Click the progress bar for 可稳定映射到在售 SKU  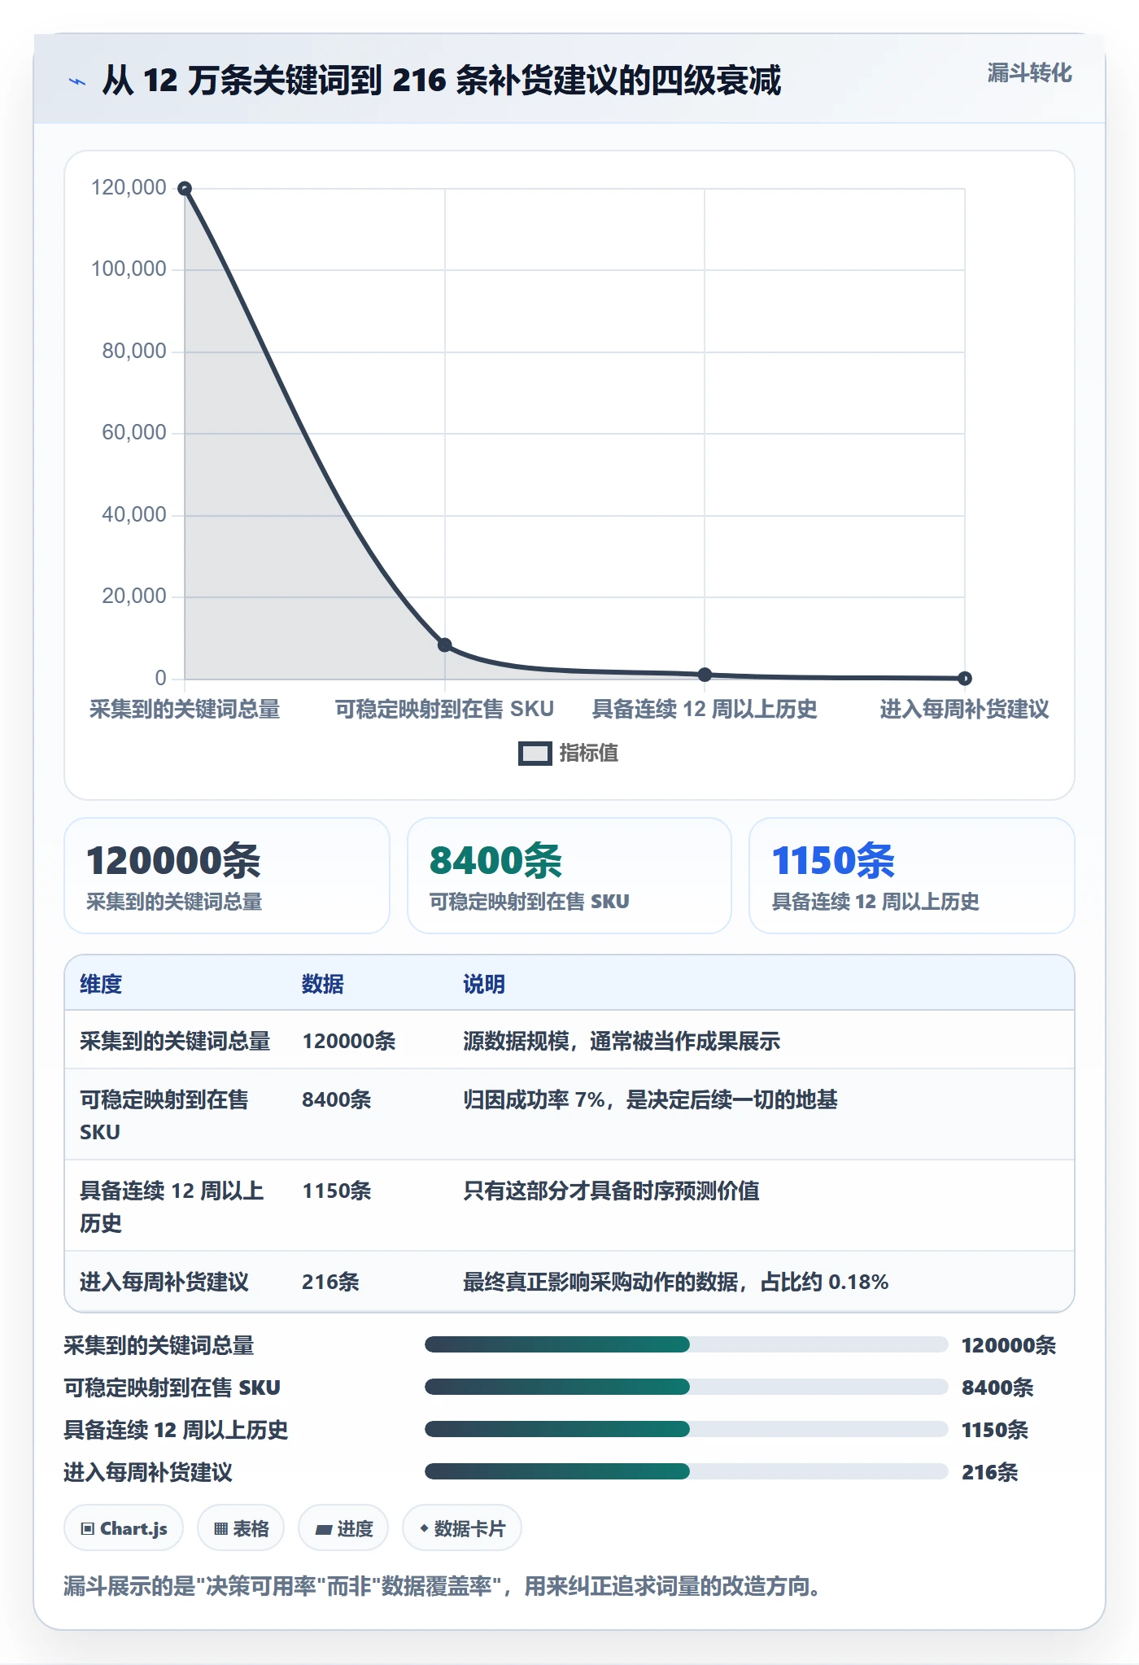pyautogui.click(x=686, y=1387)
